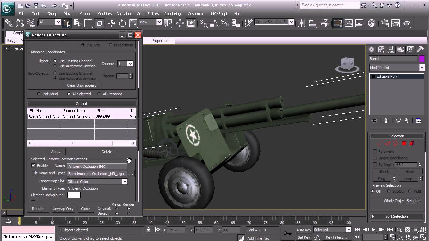
Task: Choose the Rectangular Selection Region tool
Action: click(x=88, y=23)
